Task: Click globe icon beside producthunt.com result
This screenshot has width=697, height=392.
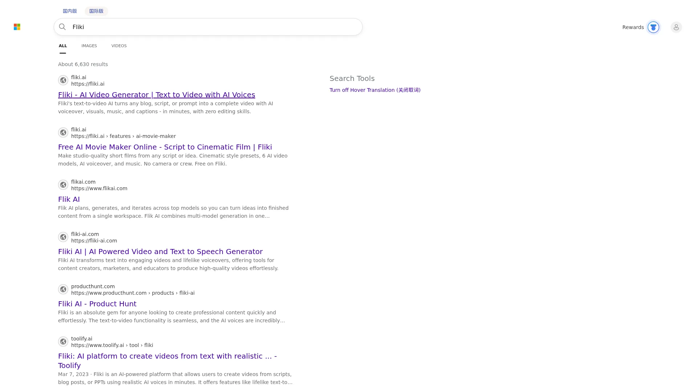Action: 63,289
